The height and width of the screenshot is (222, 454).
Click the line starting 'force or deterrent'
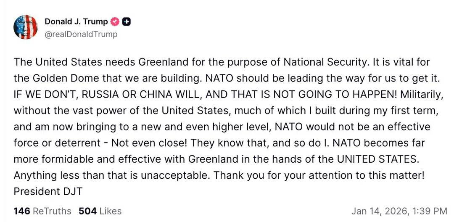point(219,143)
